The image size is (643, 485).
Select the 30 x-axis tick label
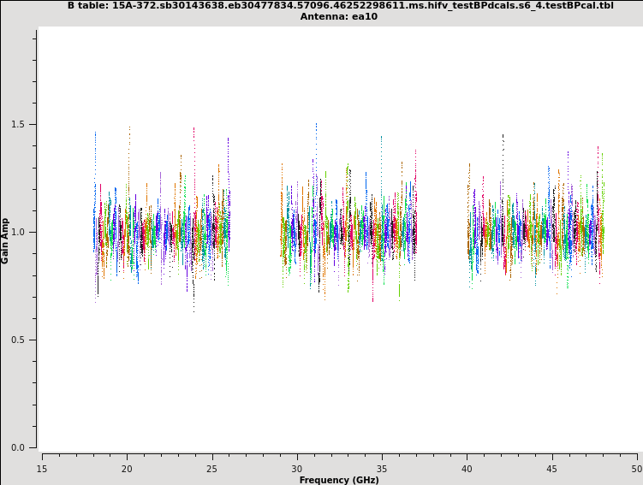coord(297,468)
